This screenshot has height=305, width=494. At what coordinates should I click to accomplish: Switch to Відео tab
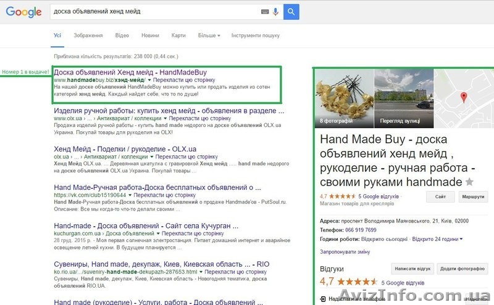[122, 36]
